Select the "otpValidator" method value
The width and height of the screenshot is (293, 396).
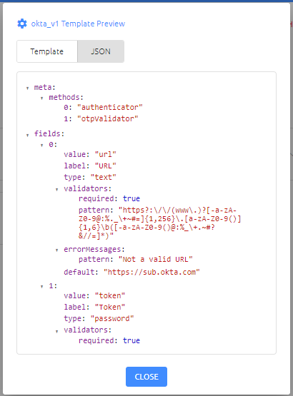coord(107,118)
